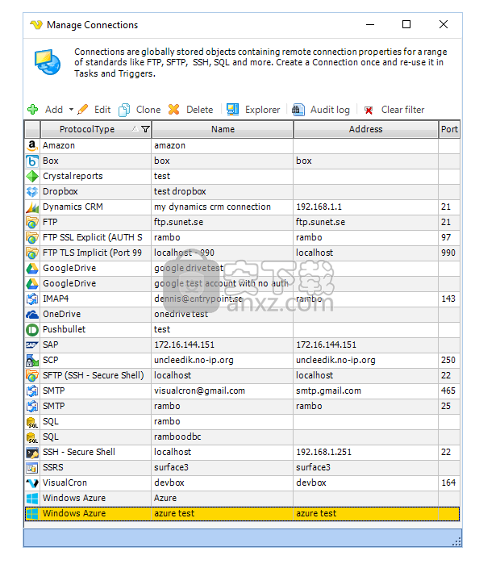This screenshot has height=564, width=500.
Task: Click the Delete toolbar button label
Action: click(199, 110)
